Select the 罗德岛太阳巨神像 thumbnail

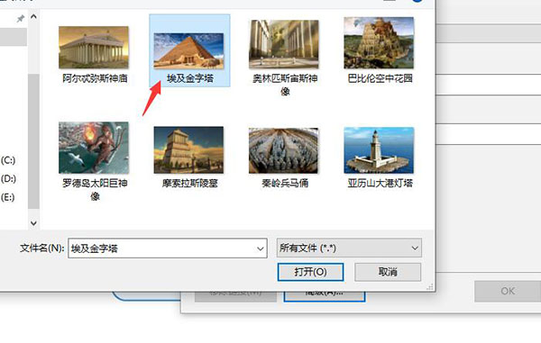point(94,148)
